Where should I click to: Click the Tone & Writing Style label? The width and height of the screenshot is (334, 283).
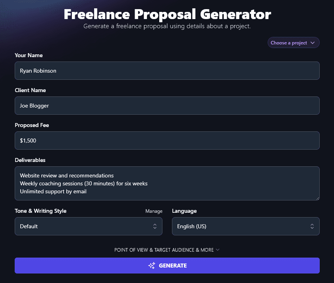40,211
